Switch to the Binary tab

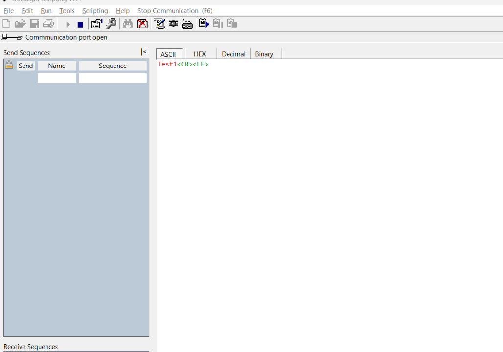(x=264, y=54)
